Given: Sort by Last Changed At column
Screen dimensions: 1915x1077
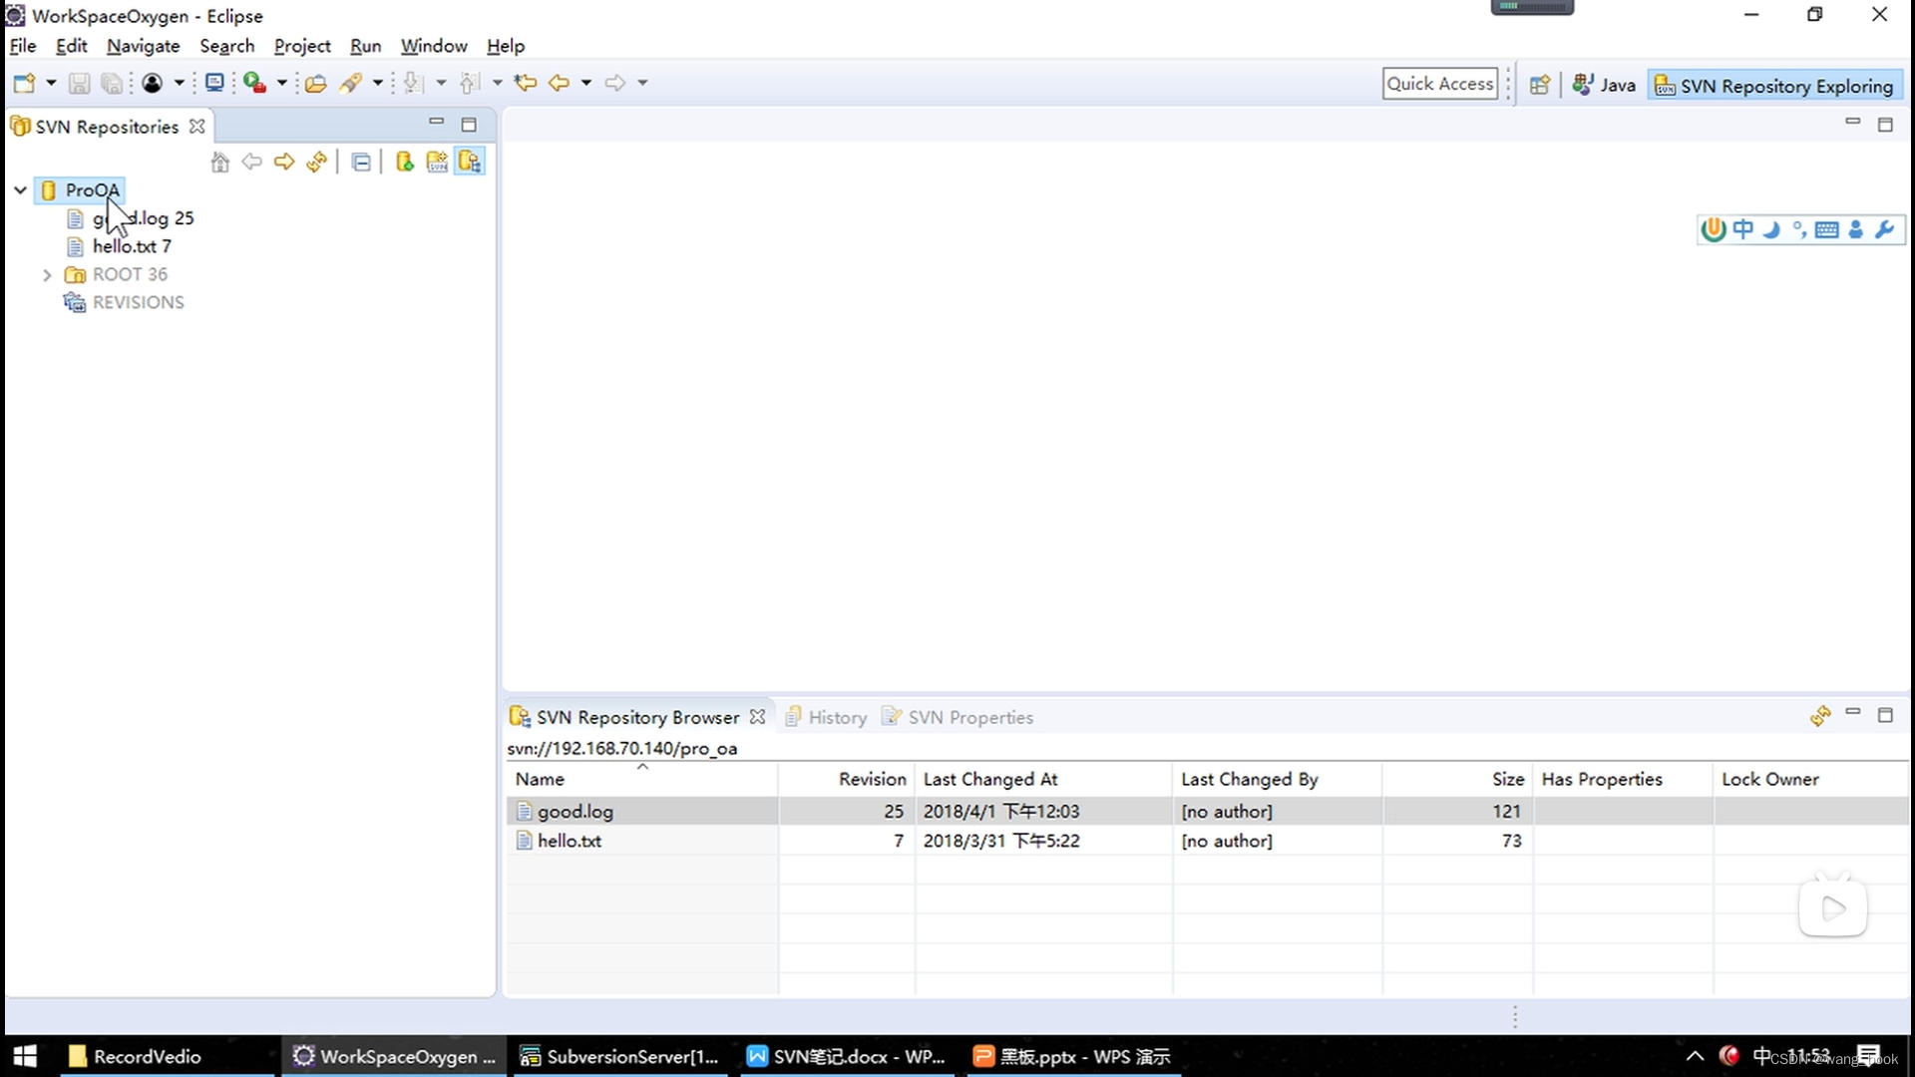Looking at the screenshot, I should point(1043,779).
